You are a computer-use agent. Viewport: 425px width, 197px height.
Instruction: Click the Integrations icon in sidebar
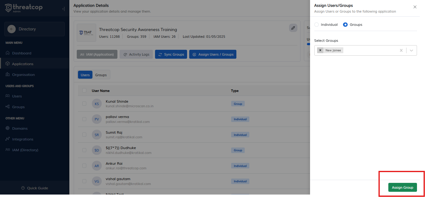coord(8,139)
